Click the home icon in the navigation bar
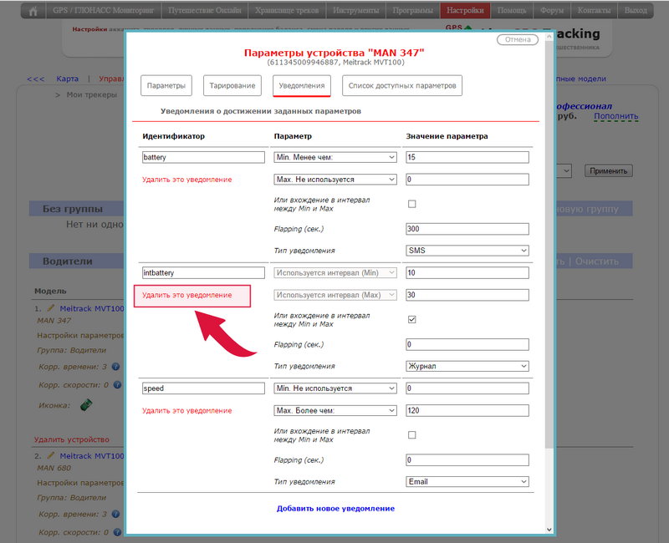Screen dimensions: 669x543 (x=33, y=12)
